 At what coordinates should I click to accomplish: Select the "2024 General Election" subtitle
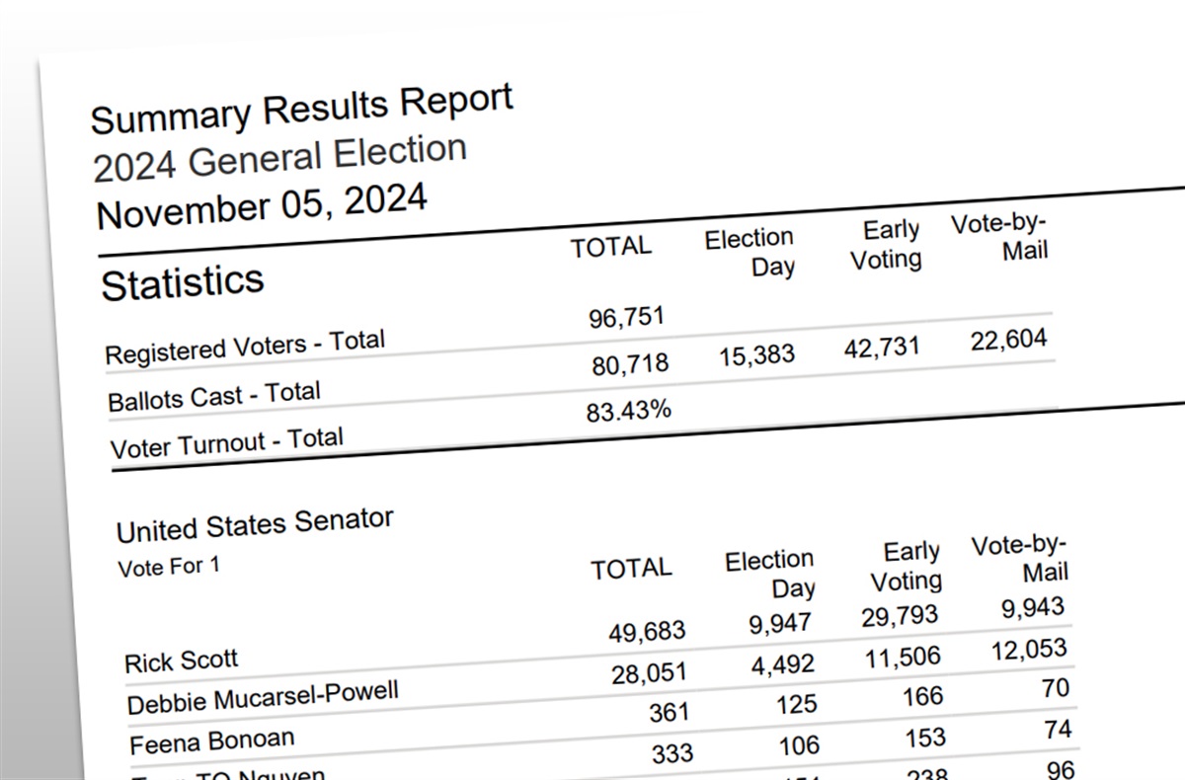point(279,158)
